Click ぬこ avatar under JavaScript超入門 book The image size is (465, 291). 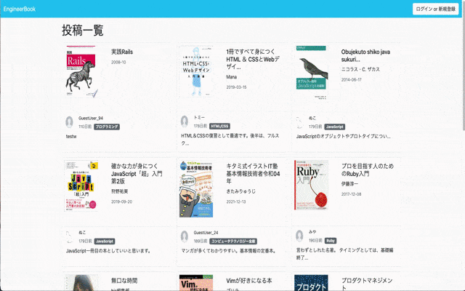pos(70,236)
